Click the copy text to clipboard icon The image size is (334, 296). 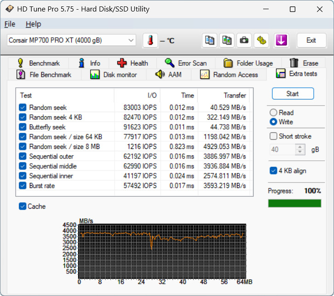pos(209,40)
